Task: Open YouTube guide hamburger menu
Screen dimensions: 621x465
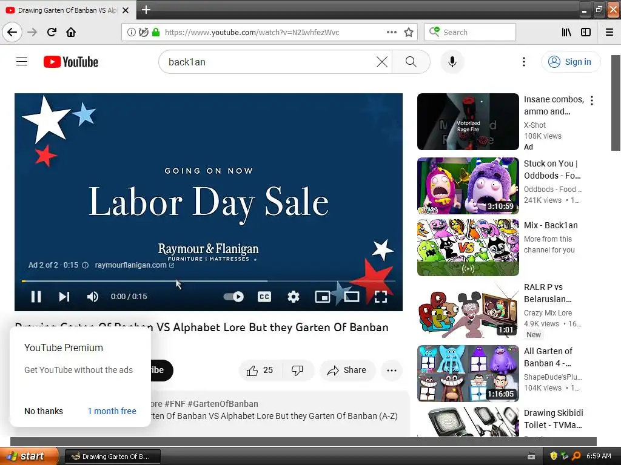Action: point(22,62)
